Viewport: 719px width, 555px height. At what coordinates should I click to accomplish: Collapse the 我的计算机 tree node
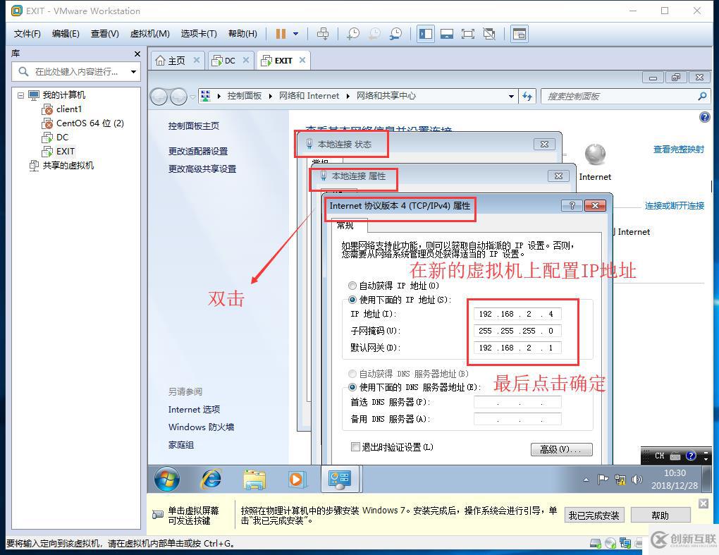point(20,95)
